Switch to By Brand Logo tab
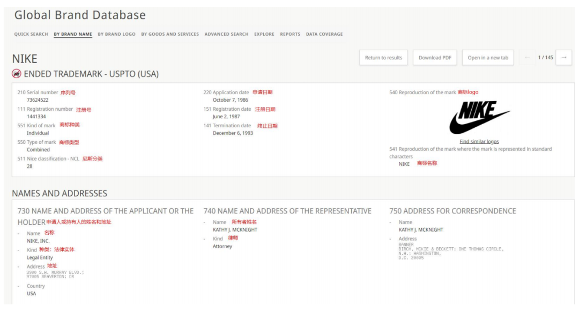The height and width of the screenshot is (313, 579). 116,34
